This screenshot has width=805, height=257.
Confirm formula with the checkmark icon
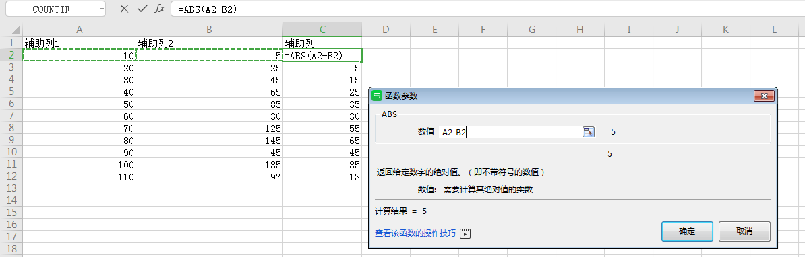tap(143, 9)
